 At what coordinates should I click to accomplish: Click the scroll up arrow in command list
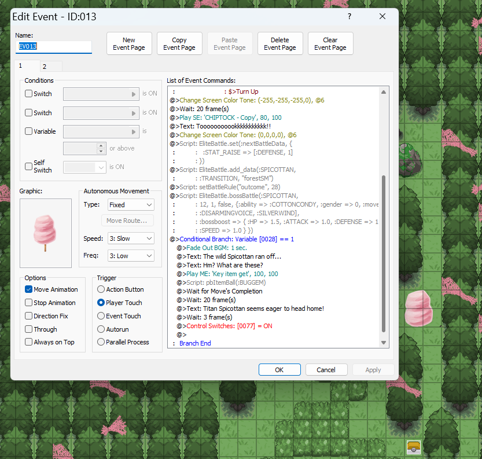point(383,92)
